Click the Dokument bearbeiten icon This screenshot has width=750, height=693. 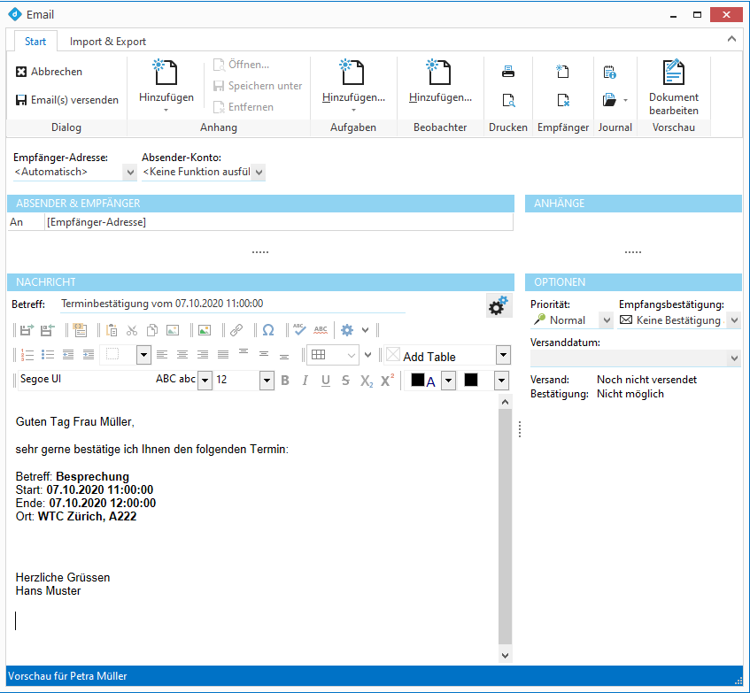(674, 72)
